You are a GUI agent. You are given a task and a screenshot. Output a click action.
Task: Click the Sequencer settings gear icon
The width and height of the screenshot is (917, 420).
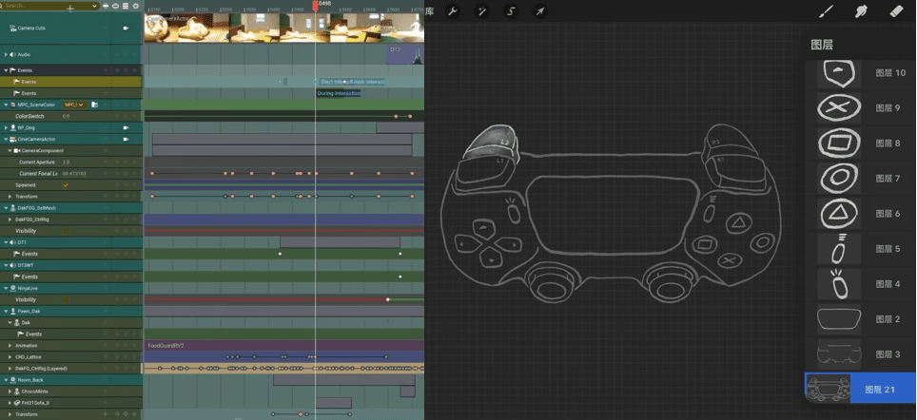pyautogui.click(x=136, y=6)
